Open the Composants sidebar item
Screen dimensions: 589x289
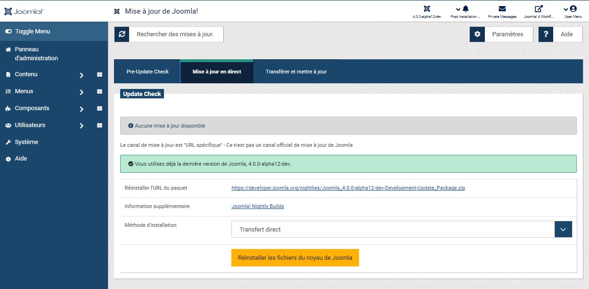coord(32,108)
